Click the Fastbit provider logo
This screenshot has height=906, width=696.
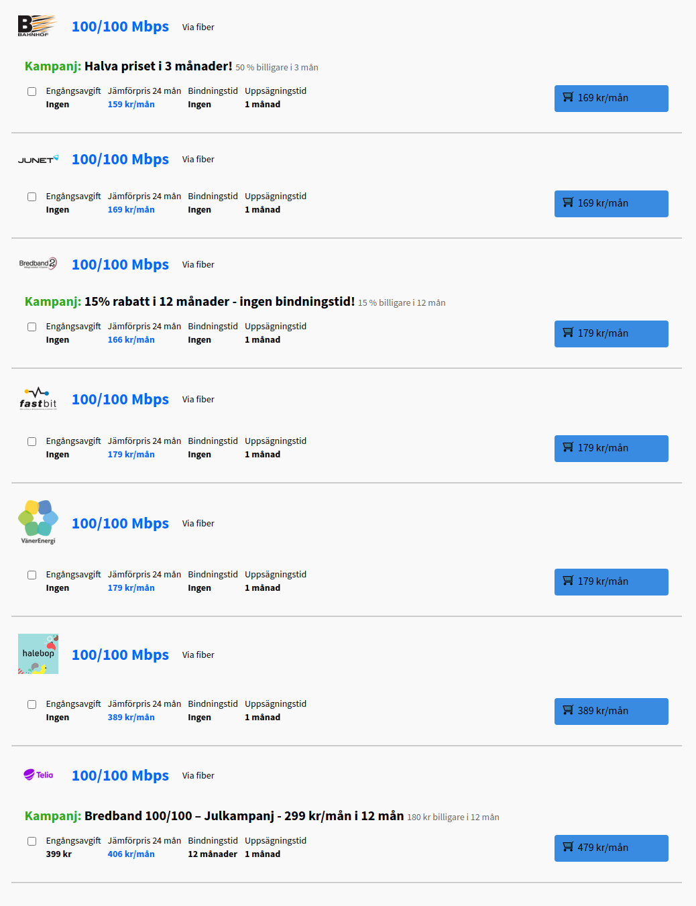38,398
